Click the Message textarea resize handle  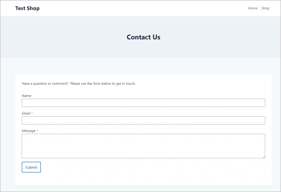click(x=264, y=157)
